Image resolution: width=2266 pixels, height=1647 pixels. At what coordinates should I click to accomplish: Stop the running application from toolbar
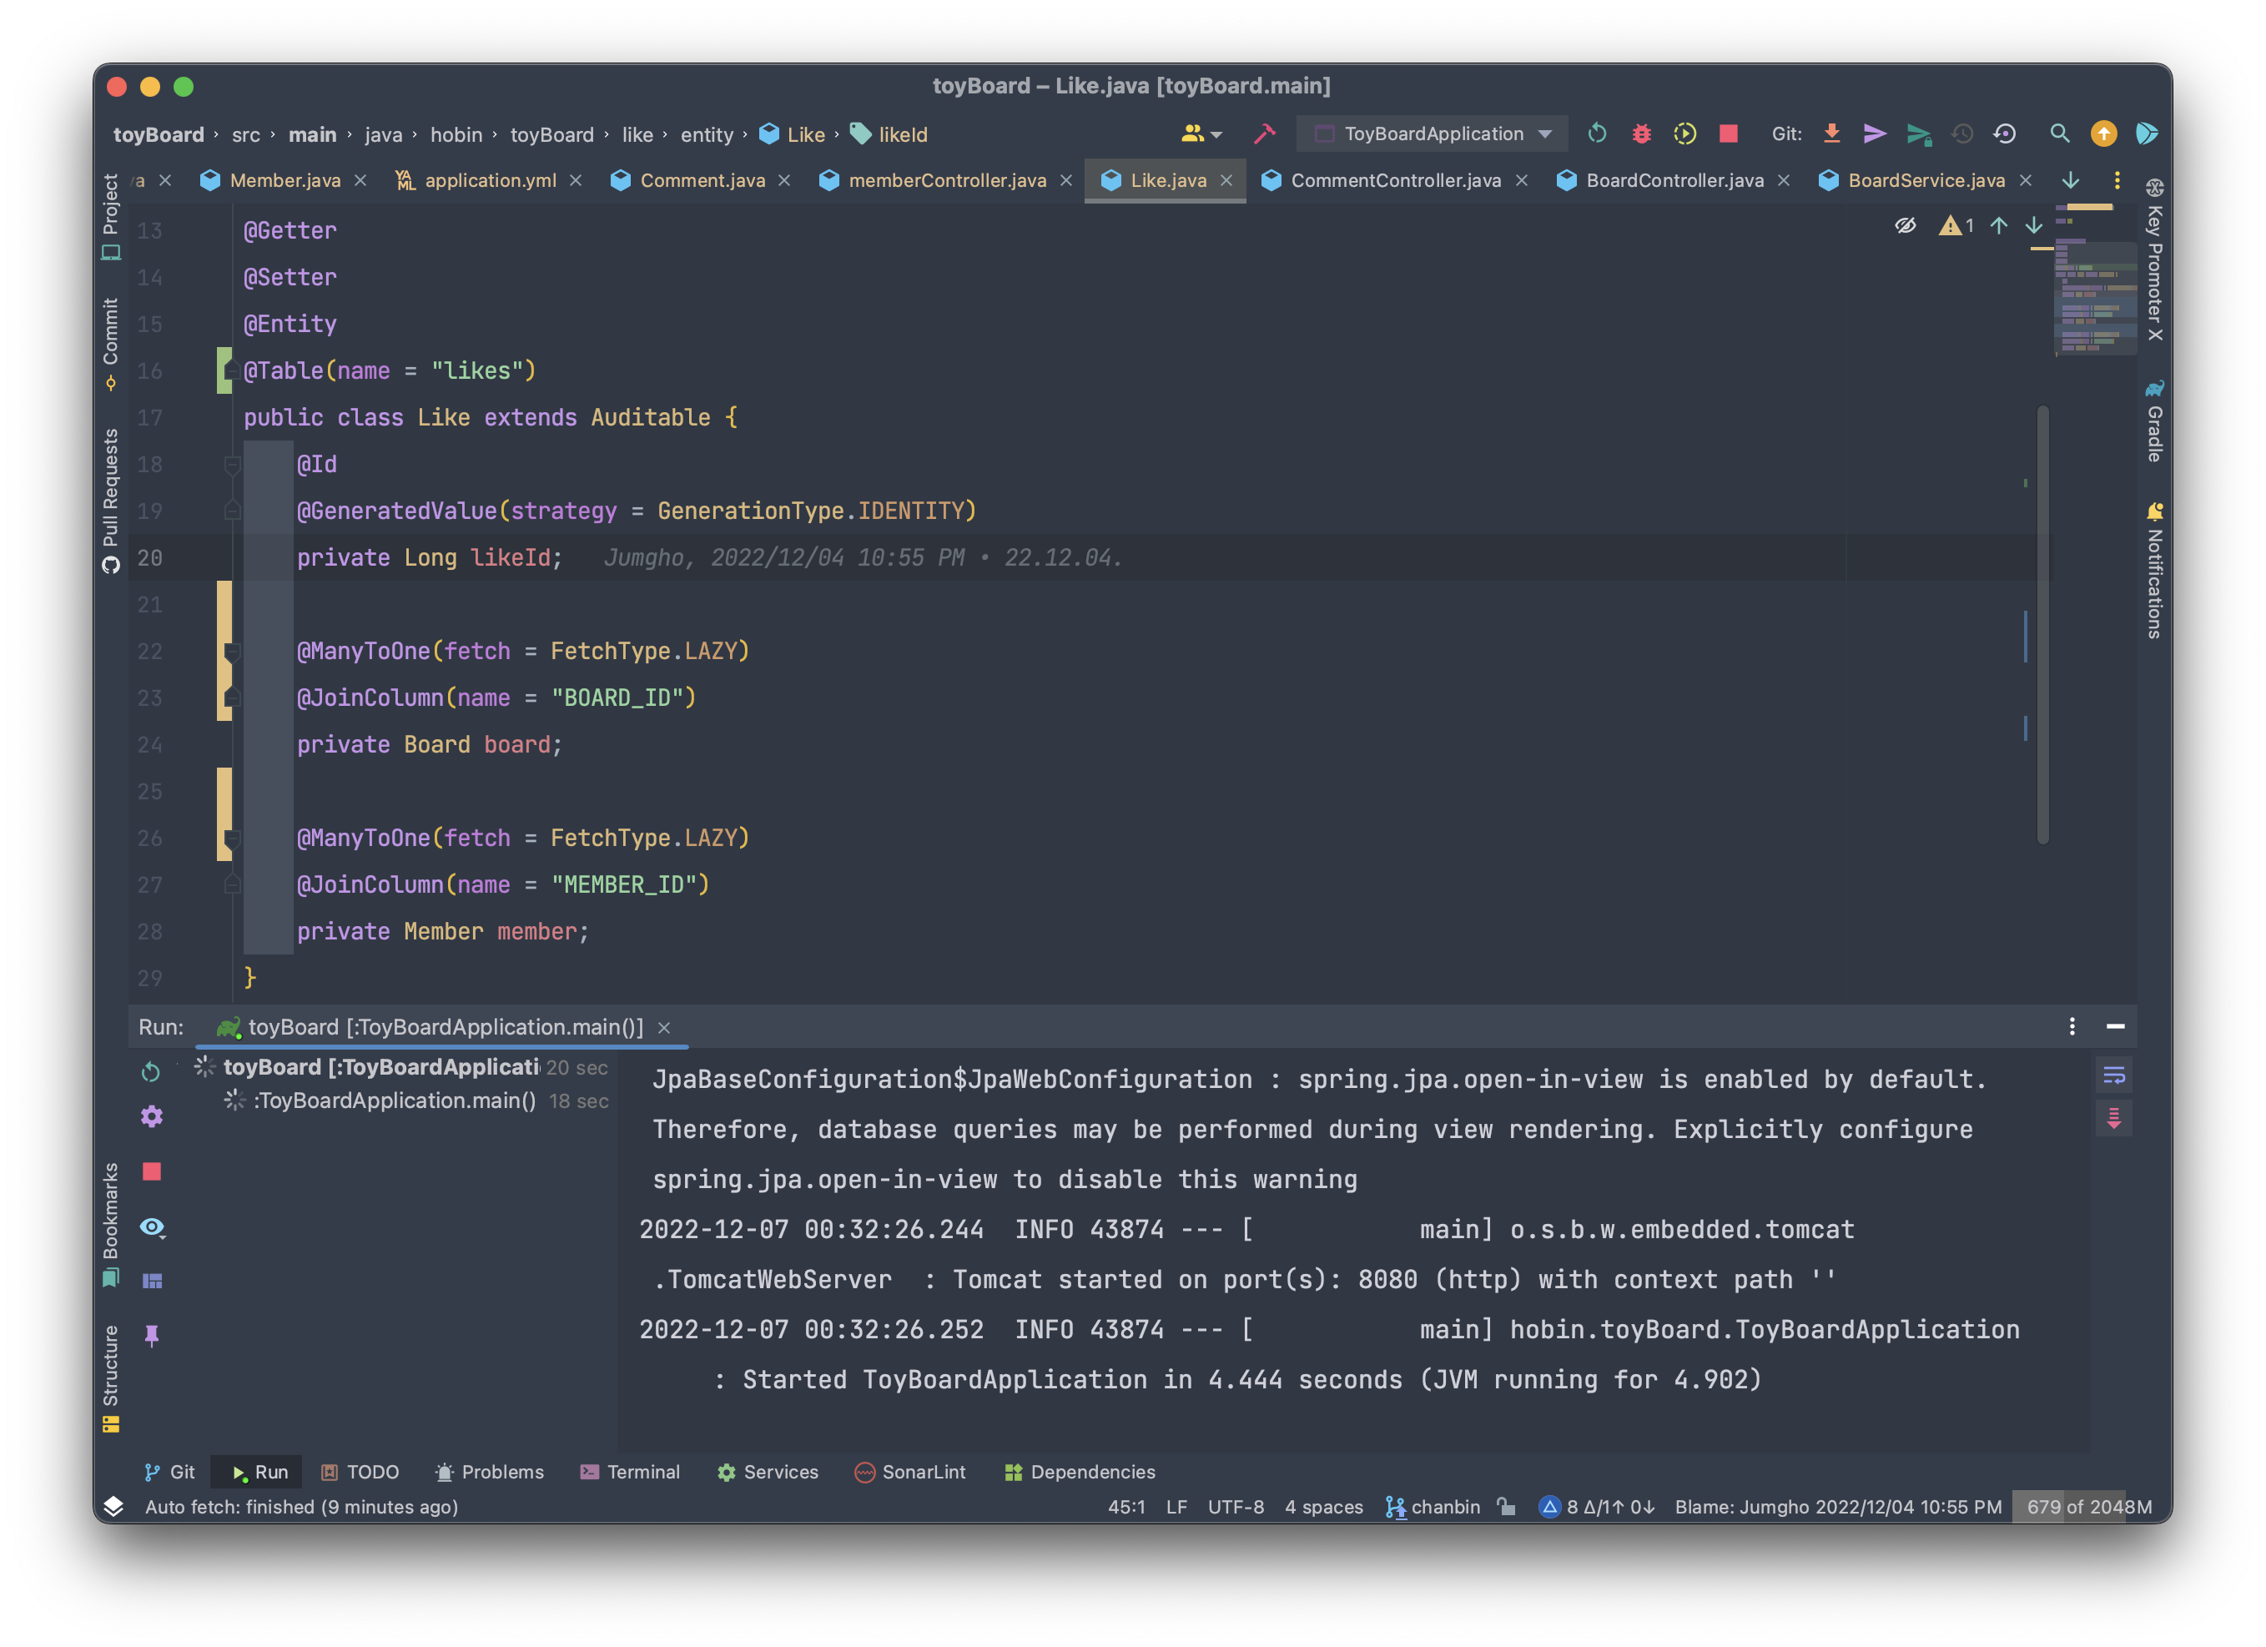(x=1729, y=134)
